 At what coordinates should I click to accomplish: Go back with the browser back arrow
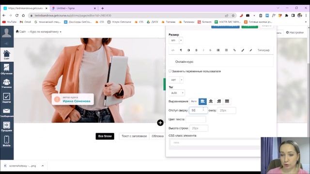click(x=4, y=15)
